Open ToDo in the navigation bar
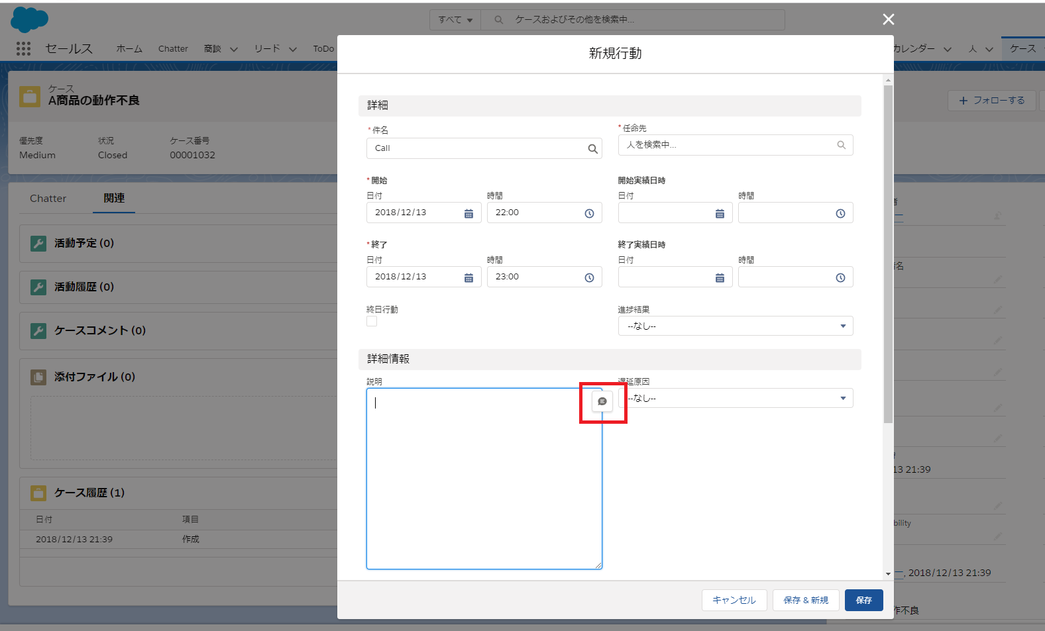Viewport: 1045px width, 631px height. 323,48
